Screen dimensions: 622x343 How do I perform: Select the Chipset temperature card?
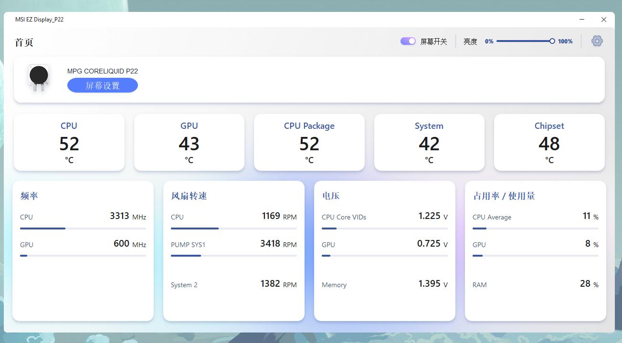pyautogui.click(x=549, y=142)
